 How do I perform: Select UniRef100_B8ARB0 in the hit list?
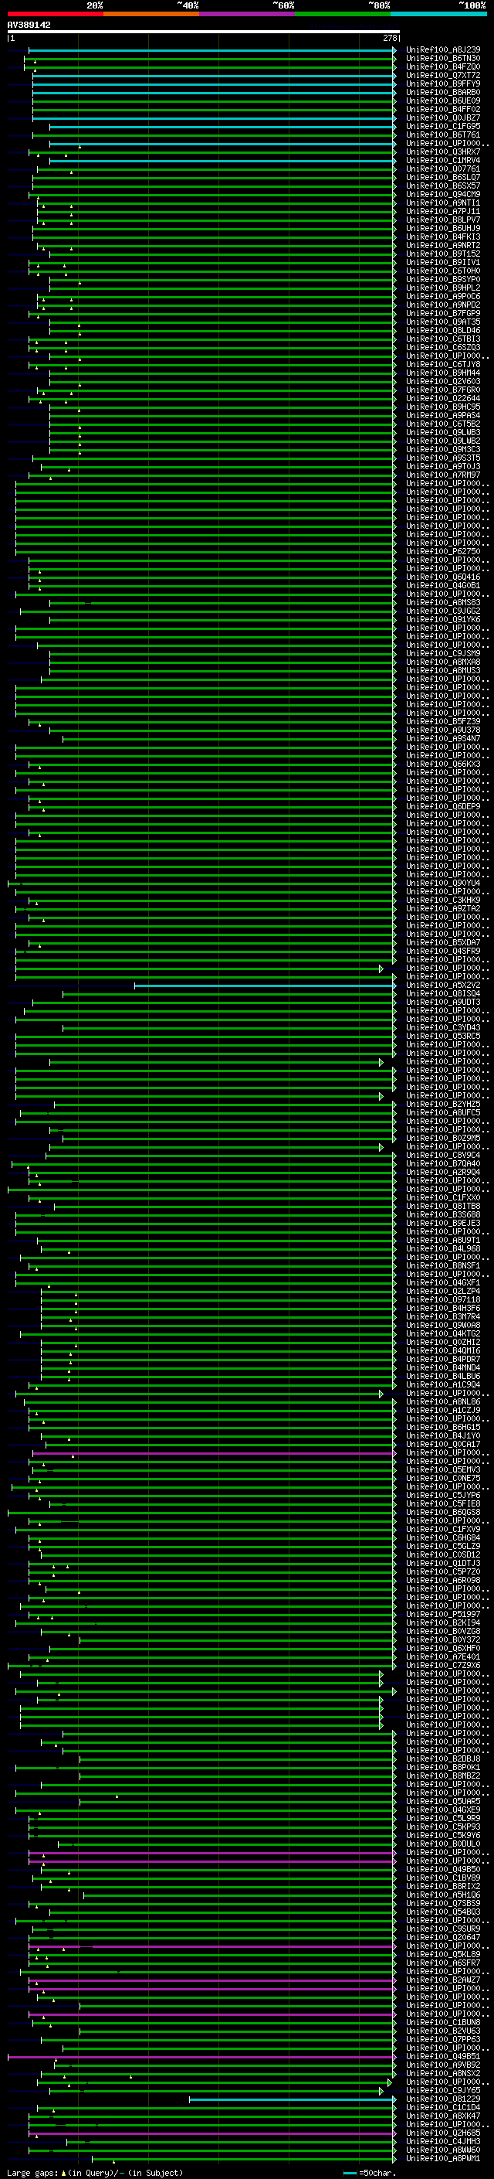click(x=443, y=92)
